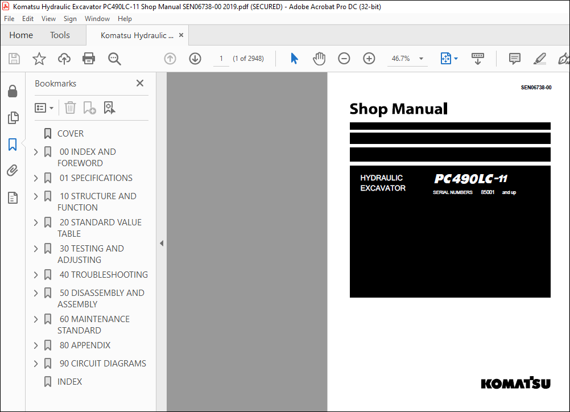Add a new bookmark icon

pyautogui.click(x=89, y=108)
